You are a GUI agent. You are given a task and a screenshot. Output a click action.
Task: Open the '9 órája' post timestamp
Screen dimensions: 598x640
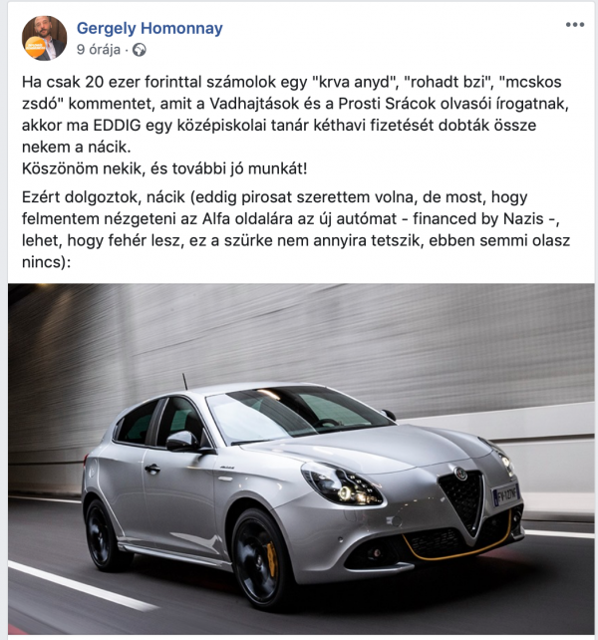99,50
